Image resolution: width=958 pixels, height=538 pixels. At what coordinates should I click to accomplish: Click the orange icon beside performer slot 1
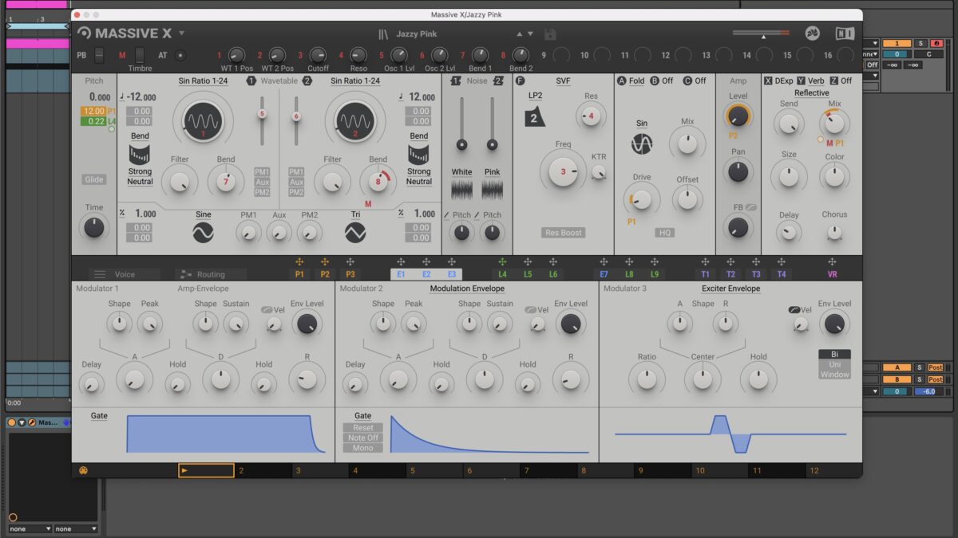click(83, 470)
